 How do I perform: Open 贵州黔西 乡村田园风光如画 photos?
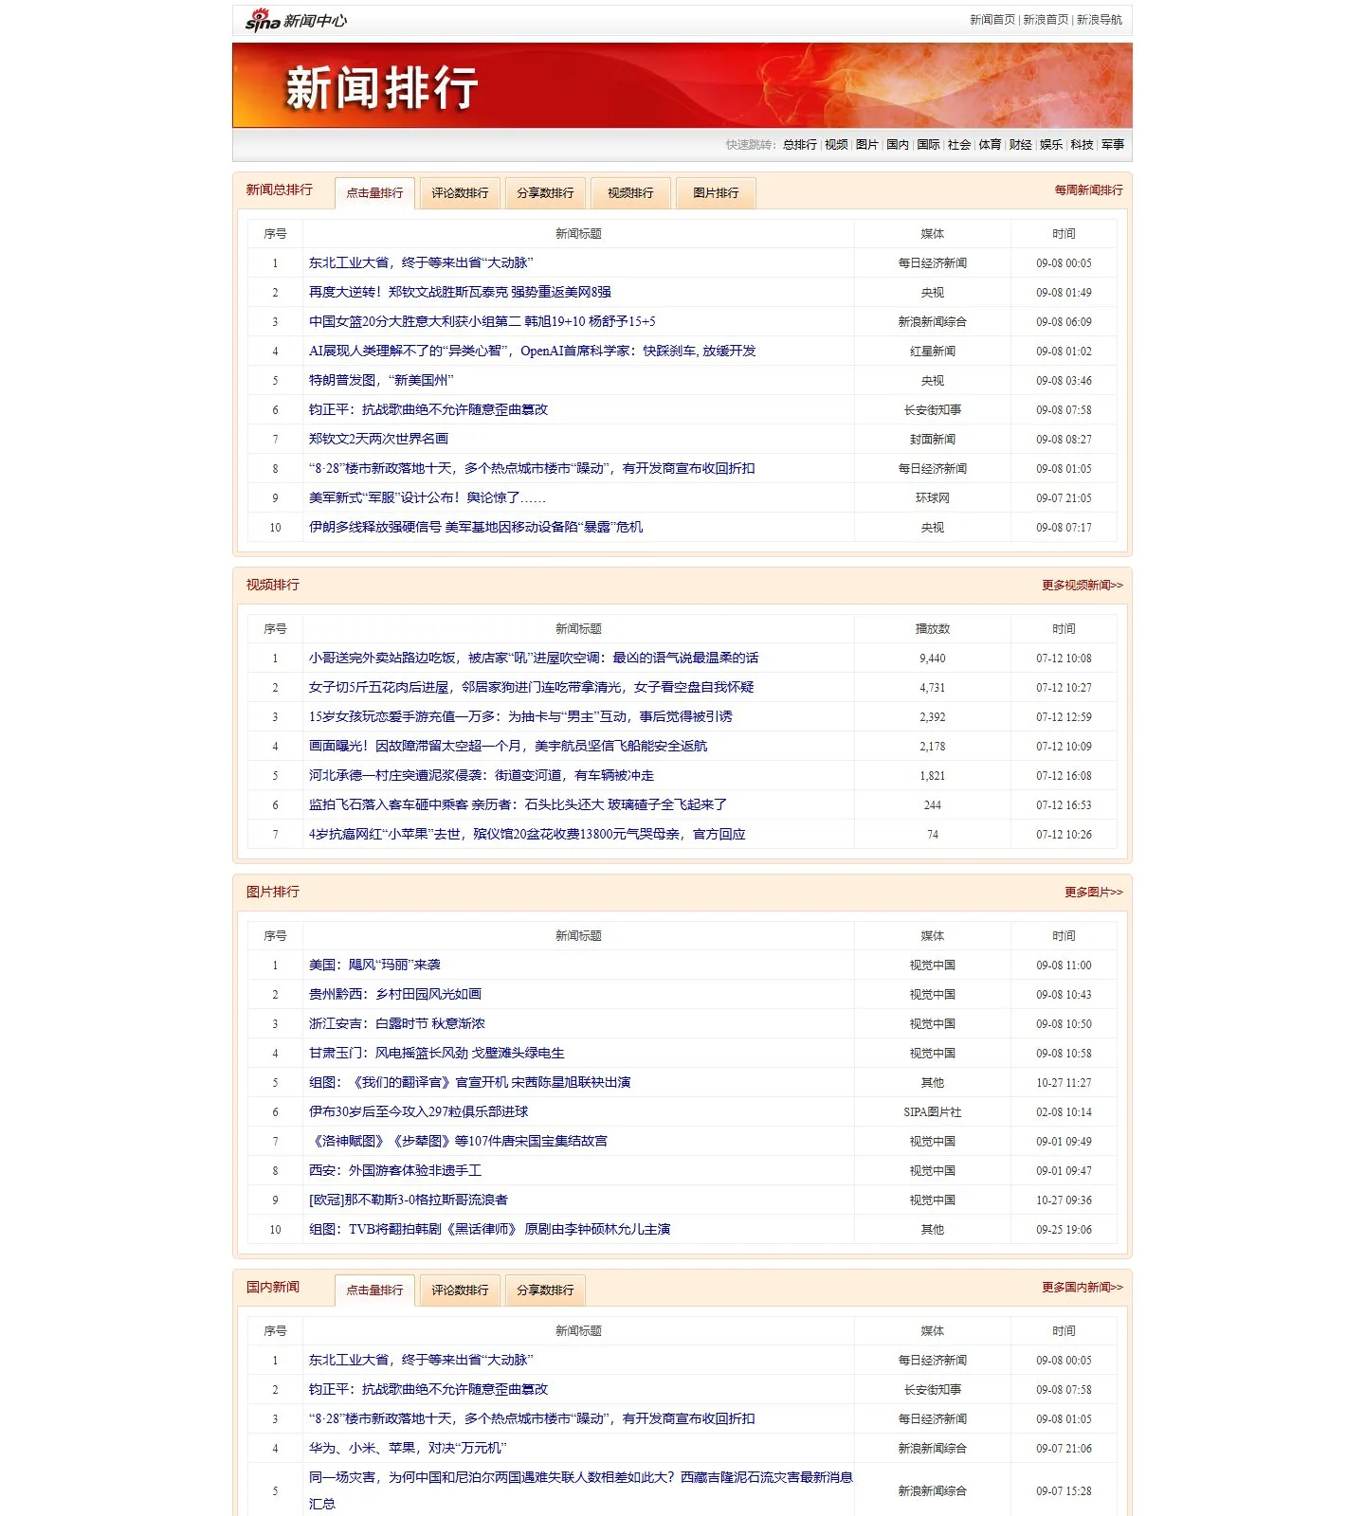[395, 994]
